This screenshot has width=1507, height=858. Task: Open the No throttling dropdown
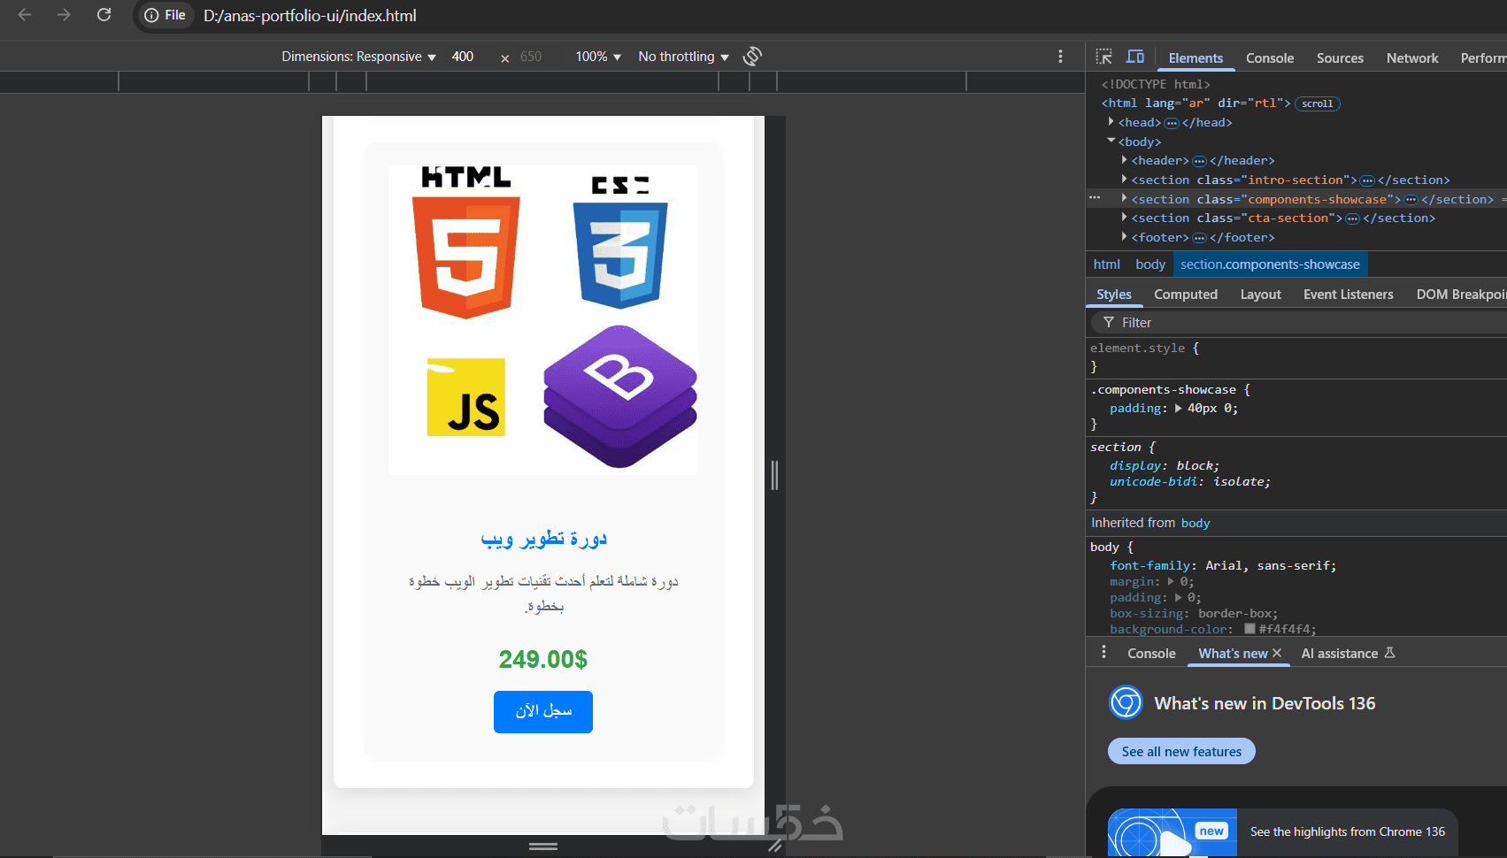pos(683,57)
